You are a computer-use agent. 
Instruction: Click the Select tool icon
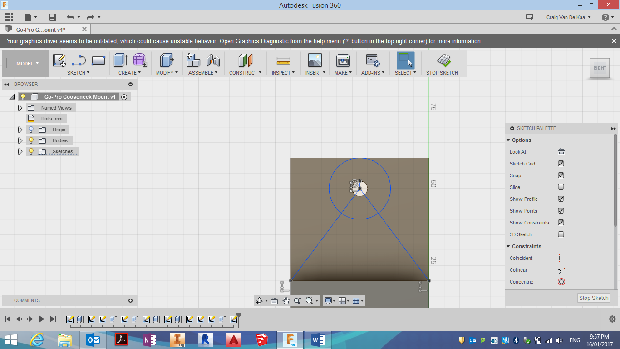click(405, 60)
